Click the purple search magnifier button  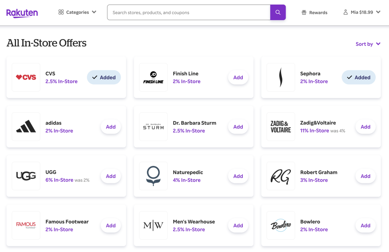point(278,13)
